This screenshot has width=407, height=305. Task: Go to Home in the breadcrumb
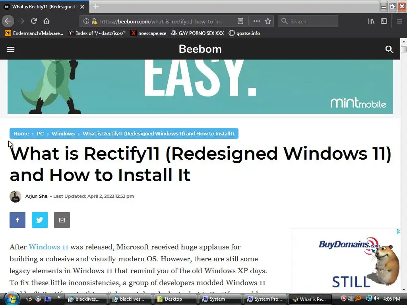[21, 133]
